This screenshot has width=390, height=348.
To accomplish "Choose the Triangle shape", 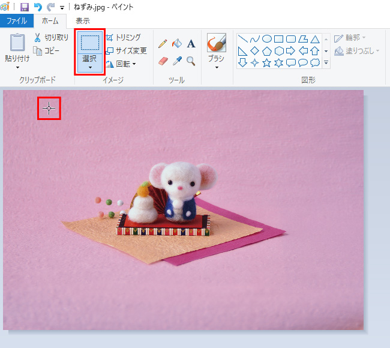I will pos(315,39).
